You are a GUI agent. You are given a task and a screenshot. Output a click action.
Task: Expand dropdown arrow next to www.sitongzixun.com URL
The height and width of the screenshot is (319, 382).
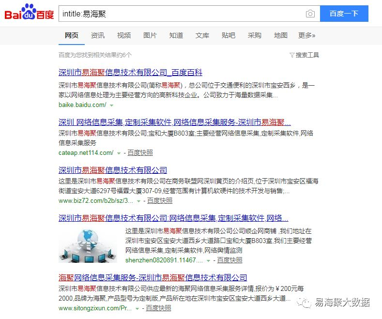137,309
